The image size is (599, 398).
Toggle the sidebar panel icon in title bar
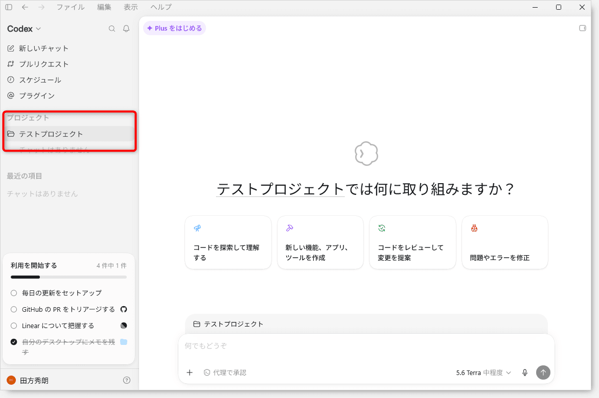click(9, 7)
